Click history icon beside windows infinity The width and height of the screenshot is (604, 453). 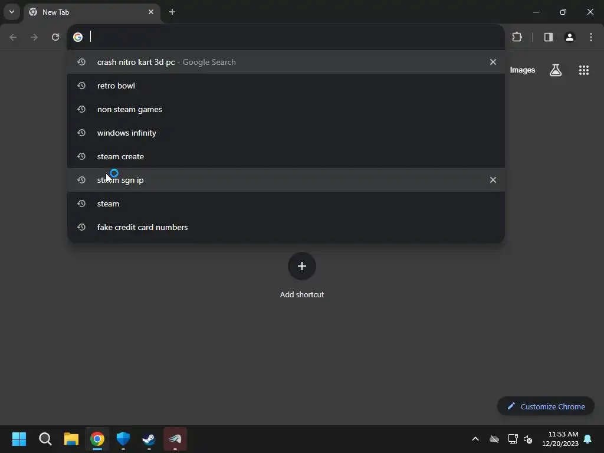click(81, 133)
